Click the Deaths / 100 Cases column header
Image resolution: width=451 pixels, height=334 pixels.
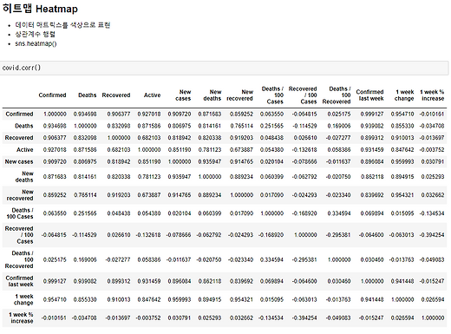(x=272, y=95)
